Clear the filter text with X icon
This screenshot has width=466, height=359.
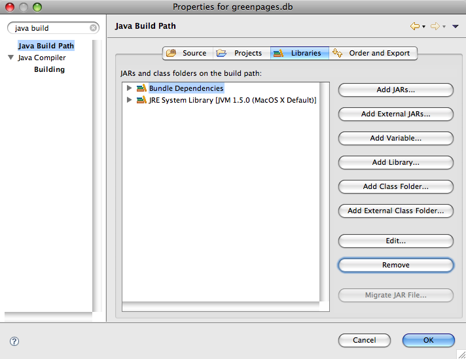[93, 28]
